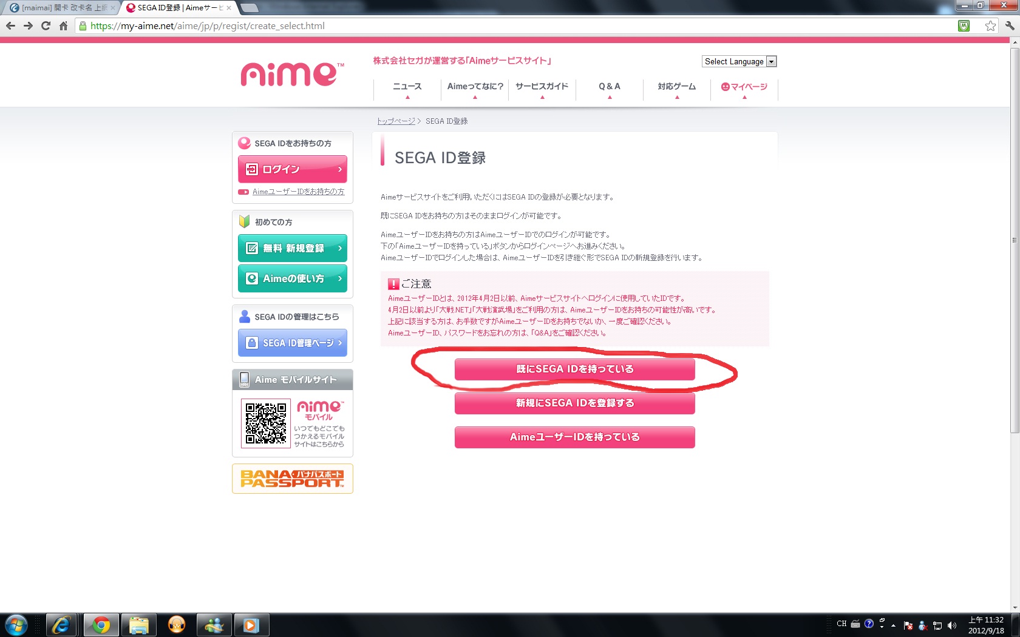The width and height of the screenshot is (1020, 637).
Task: Switch to Chrome in the taskbar
Action: 101,625
